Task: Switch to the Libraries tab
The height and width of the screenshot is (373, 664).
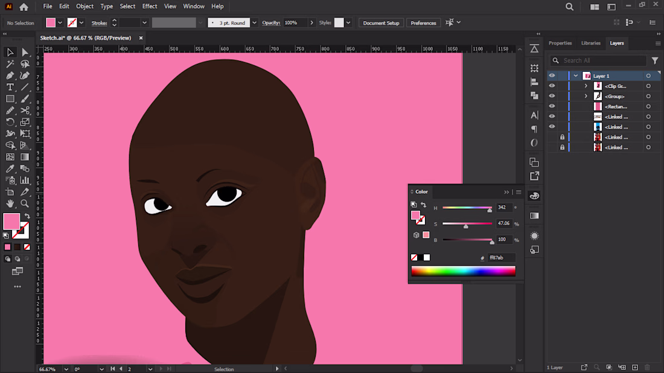Action: click(591, 43)
